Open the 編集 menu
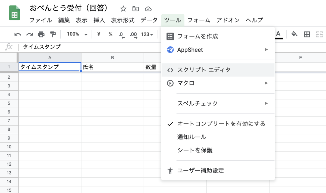Screen dimensions: 326x193 tap(64, 20)
